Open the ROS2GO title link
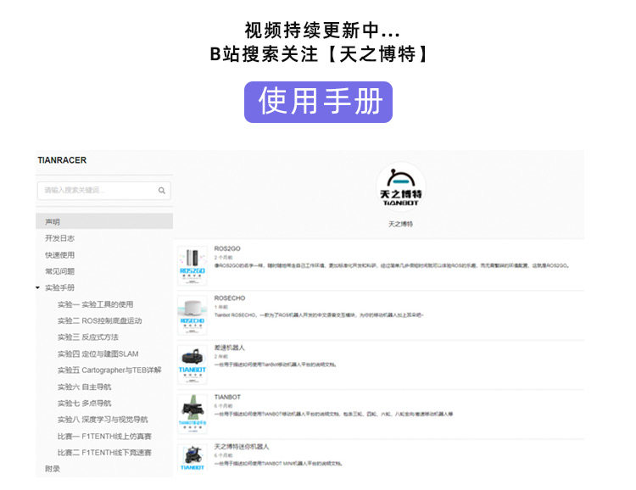This screenshot has width=636, height=490. [x=227, y=248]
